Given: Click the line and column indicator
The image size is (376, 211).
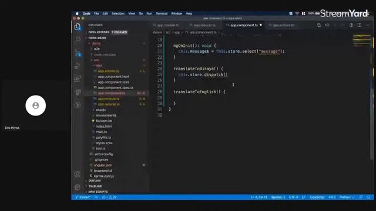Looking at the screenshot, I should click(x=258, y=197).
